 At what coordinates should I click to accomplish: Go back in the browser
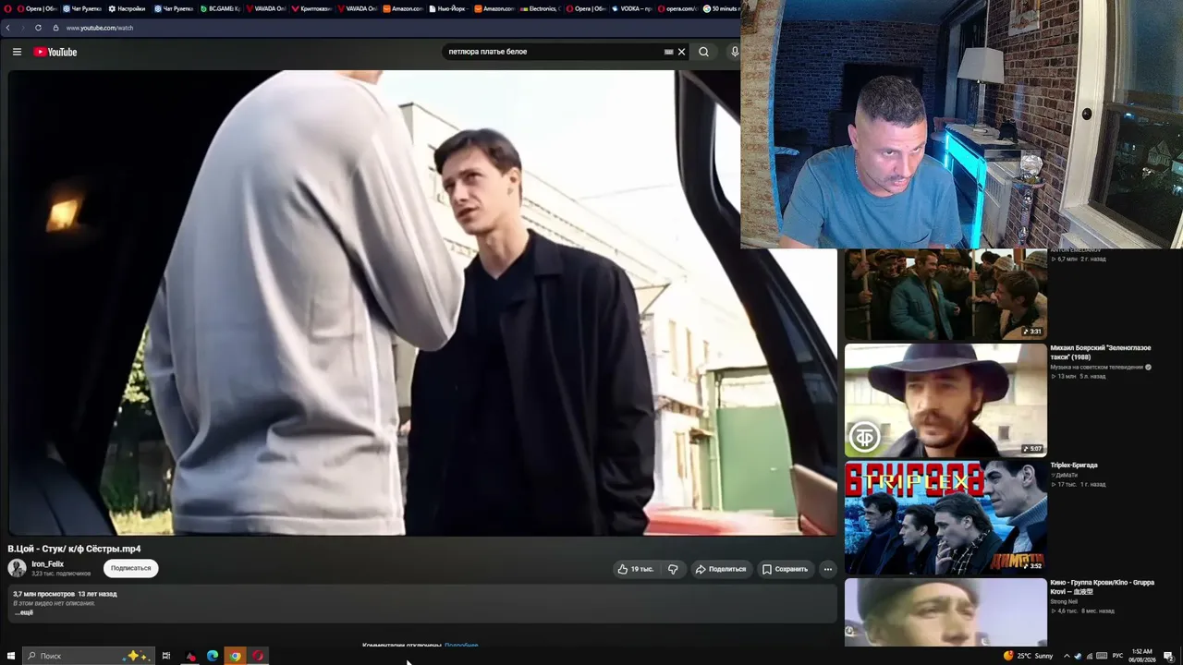click(x=8, y=28)
